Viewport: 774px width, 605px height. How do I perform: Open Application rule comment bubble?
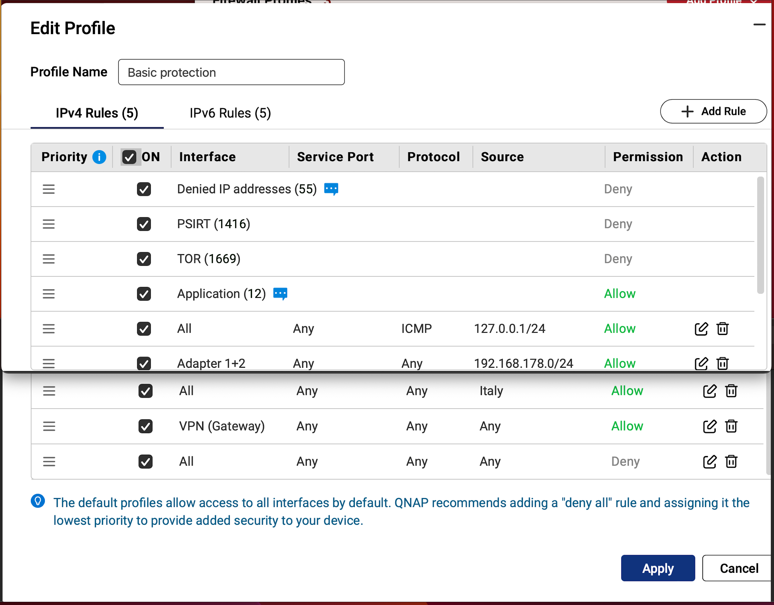coord(280,294)
